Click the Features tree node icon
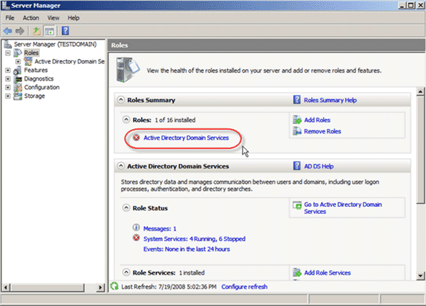 pyautogui.click(x=18, y=70)
